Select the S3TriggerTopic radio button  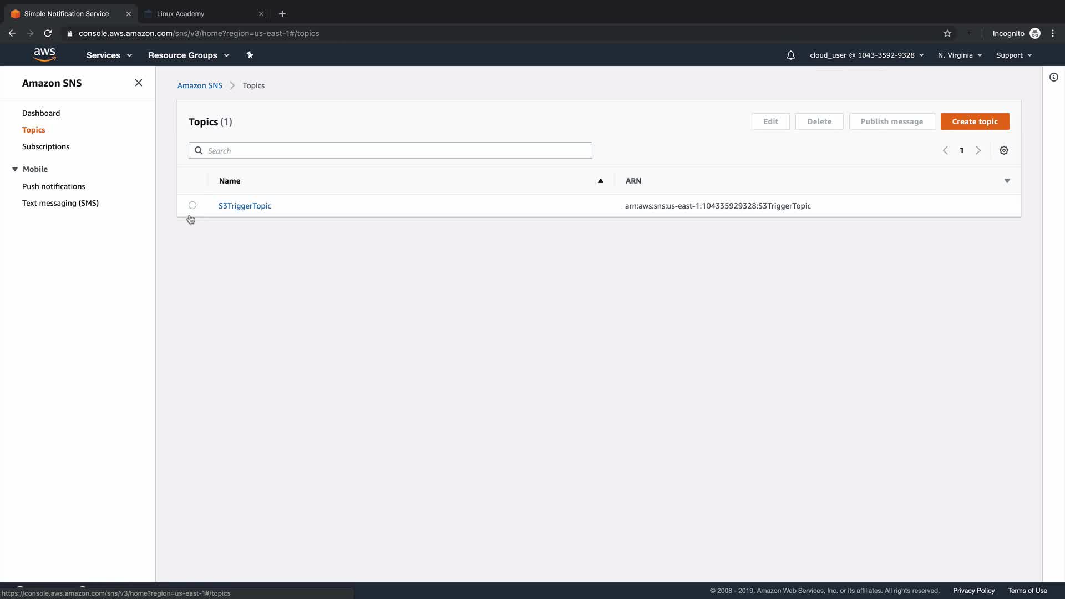click(x=192, y=205)
